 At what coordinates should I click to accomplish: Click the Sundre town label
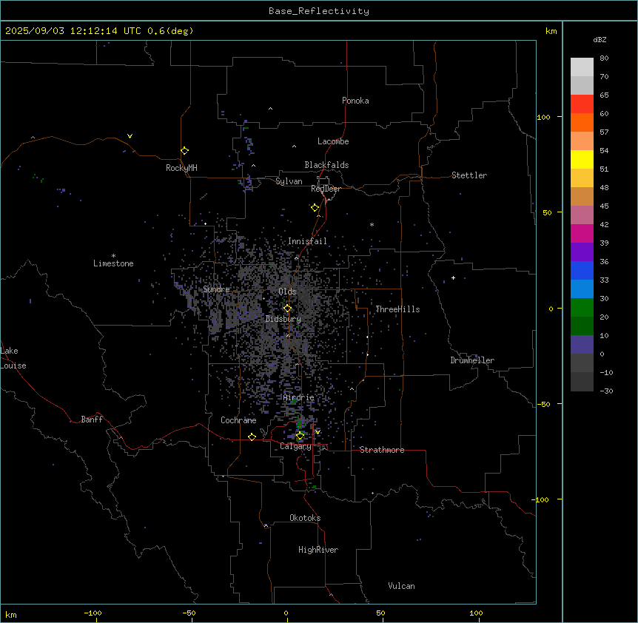click(x=216, y=289)
